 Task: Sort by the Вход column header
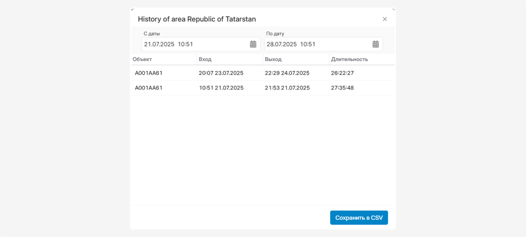pos(205,59)
